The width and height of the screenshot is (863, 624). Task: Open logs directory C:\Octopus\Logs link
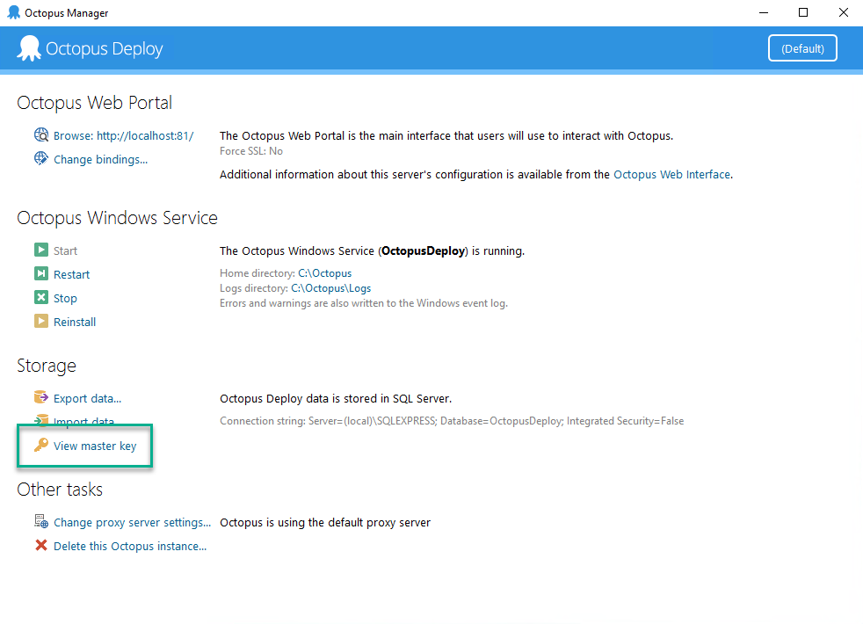pyautogui.click(x=330, y=288)
